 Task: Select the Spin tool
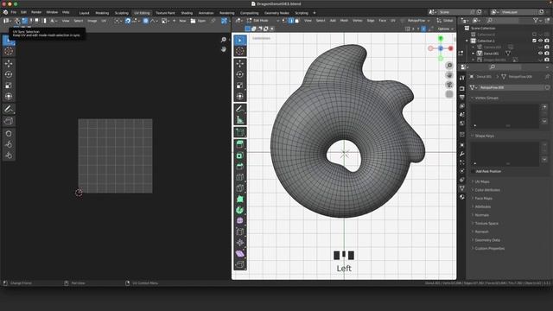click(x=240, y=210)
